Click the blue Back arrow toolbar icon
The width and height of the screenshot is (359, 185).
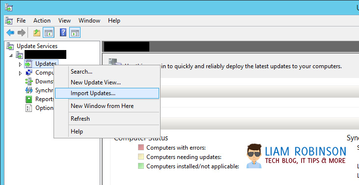tap(10, 33)
